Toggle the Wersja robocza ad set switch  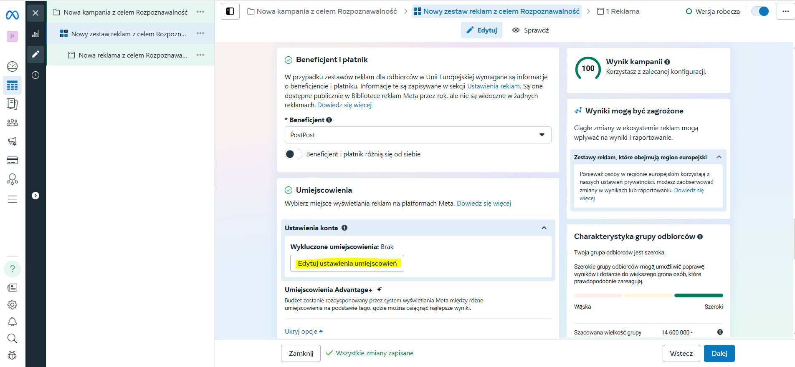[760, 11]
